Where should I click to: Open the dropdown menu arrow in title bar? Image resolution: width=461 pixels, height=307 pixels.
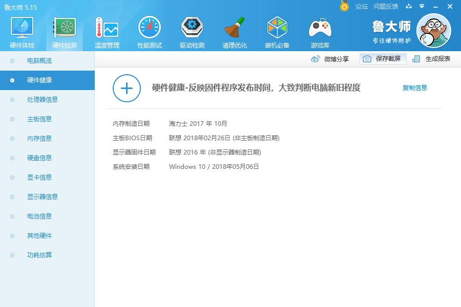click(422, 6)
